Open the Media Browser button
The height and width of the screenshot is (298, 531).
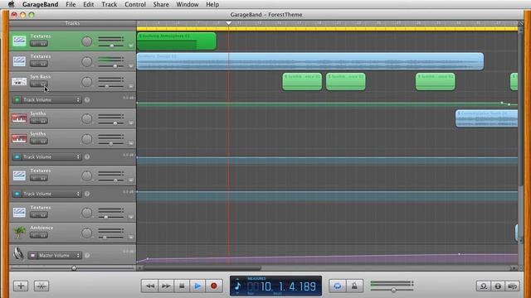click(x=513, y=286)
